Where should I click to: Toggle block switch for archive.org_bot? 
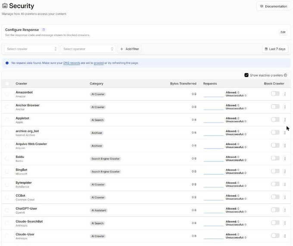point(275,132)
